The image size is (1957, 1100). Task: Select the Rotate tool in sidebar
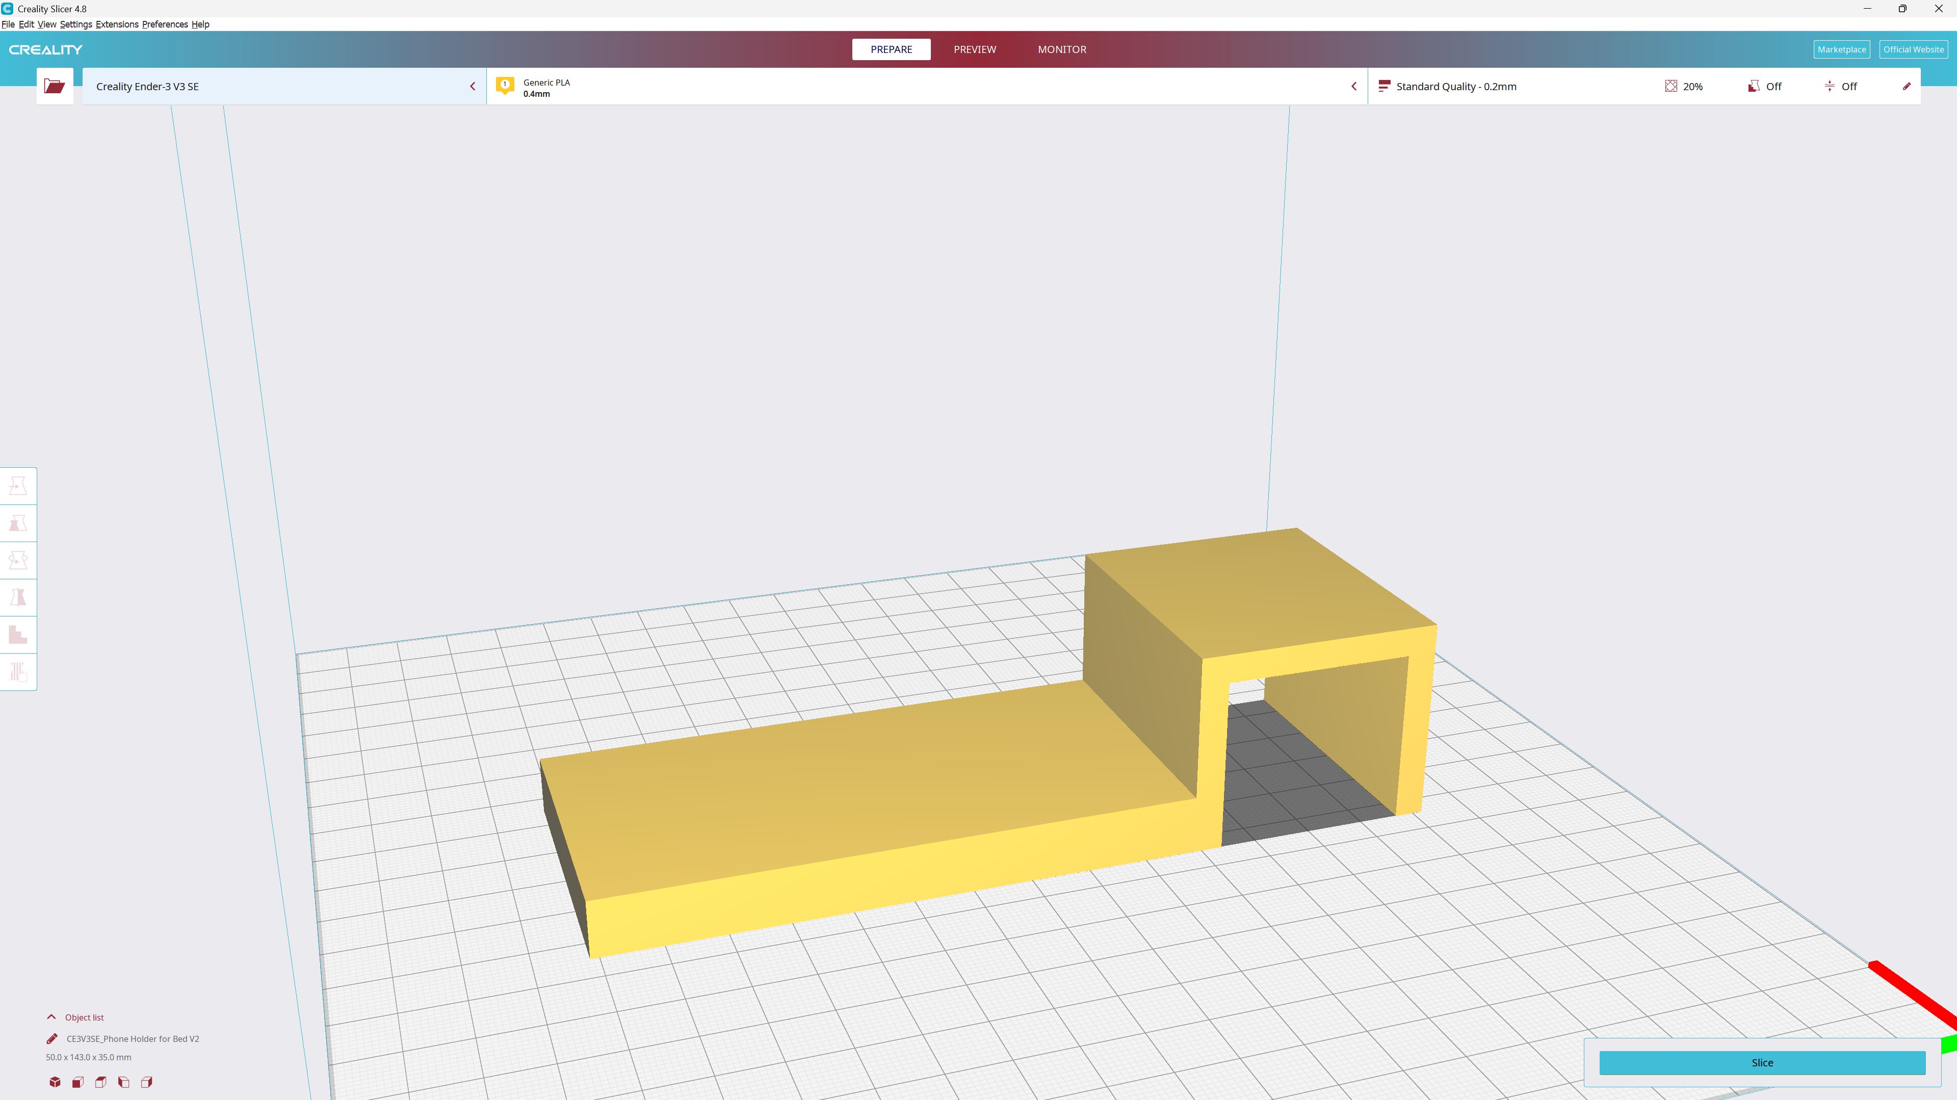pos(18,560)
